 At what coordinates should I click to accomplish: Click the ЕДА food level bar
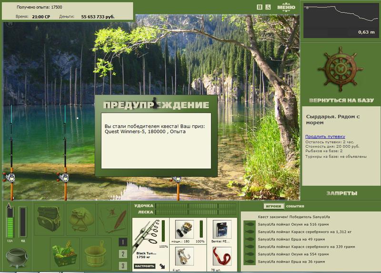[10, 222]
